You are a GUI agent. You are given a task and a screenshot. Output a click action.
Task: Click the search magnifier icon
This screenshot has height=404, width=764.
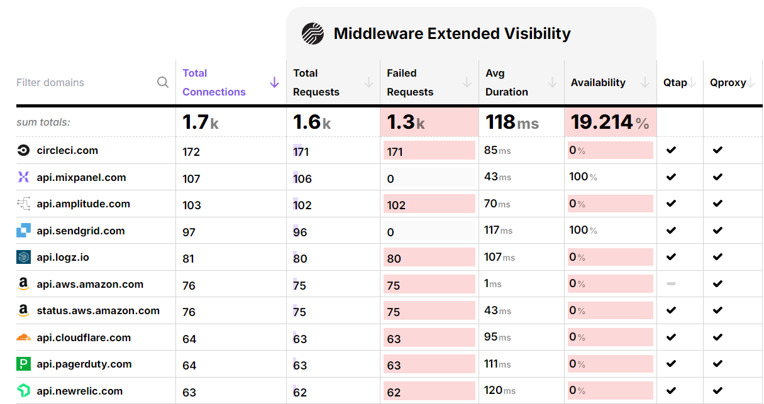(x=163, y=82)
